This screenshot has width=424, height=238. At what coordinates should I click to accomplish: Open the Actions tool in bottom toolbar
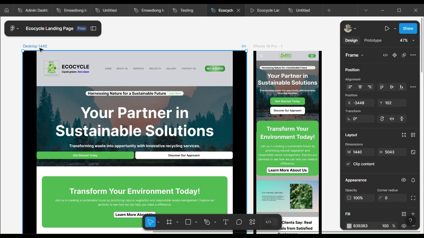[252, 222]
